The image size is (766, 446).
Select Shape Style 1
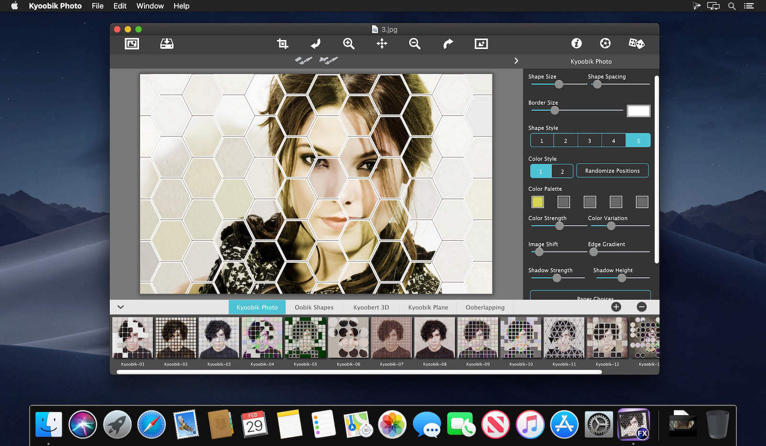[541, 141]
